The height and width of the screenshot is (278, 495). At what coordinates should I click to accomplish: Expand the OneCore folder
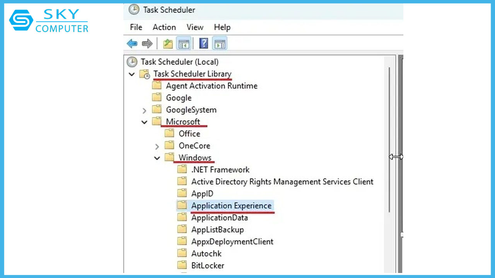[x=157, y=146]
